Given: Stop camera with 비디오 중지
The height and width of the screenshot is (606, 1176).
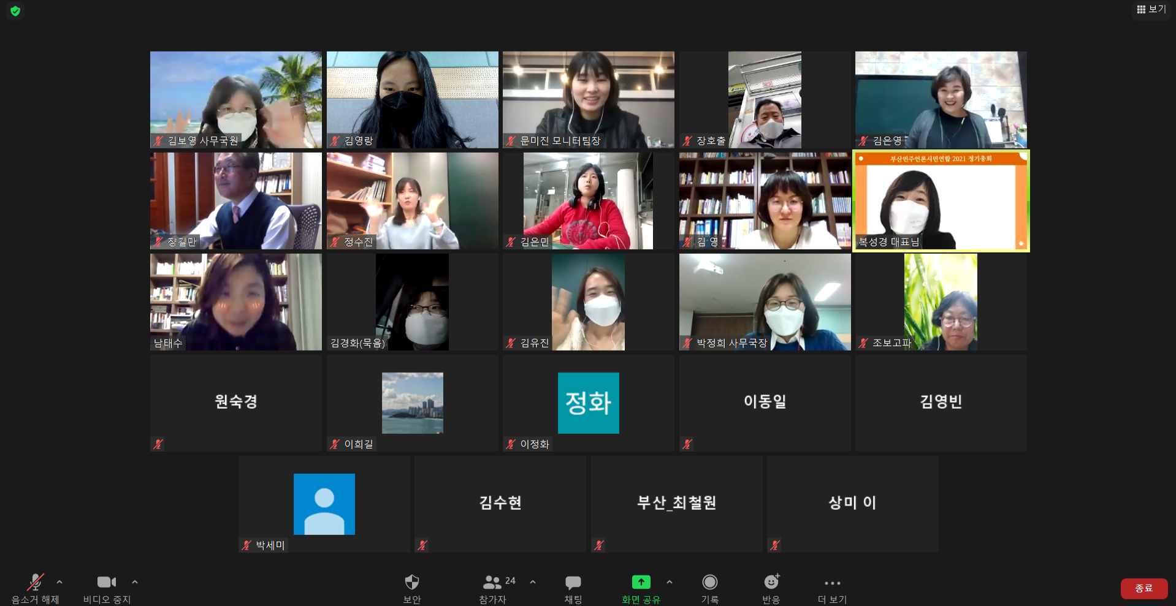Looking at the screenshot, I should coord(107,582).
